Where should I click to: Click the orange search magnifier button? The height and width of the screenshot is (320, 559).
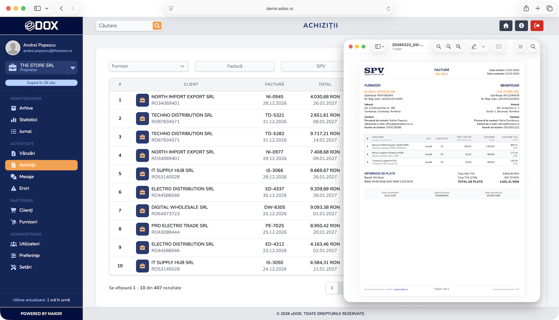click(157, 26)
